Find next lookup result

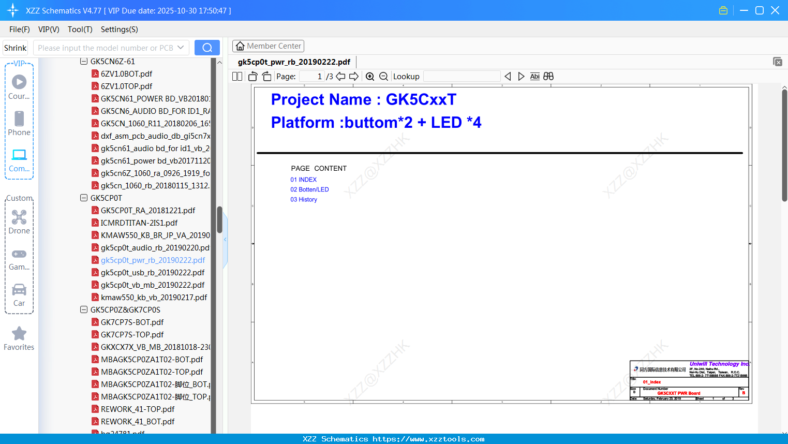coord(521,77)
